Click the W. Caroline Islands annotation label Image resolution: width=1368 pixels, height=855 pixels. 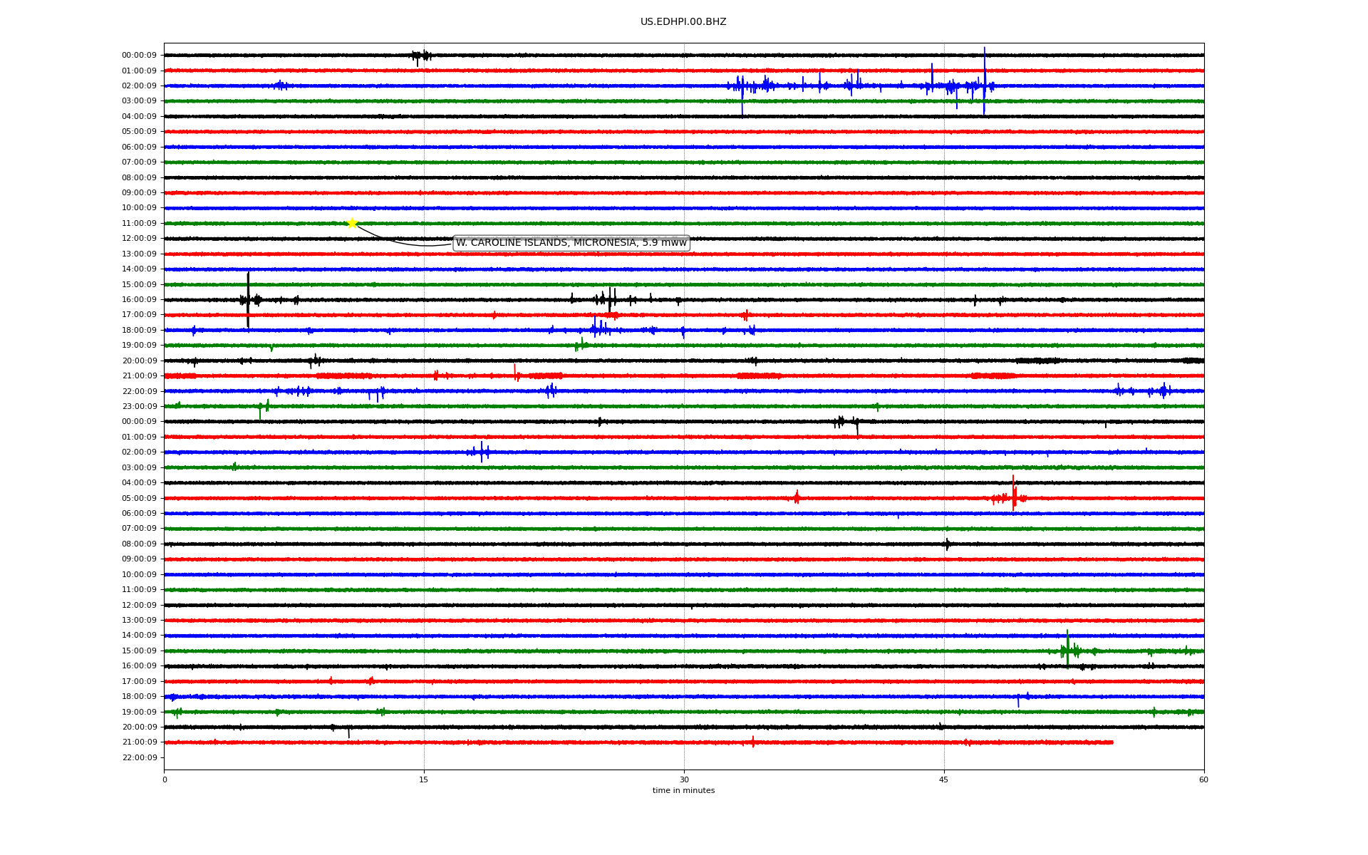(x=571, y=243)
